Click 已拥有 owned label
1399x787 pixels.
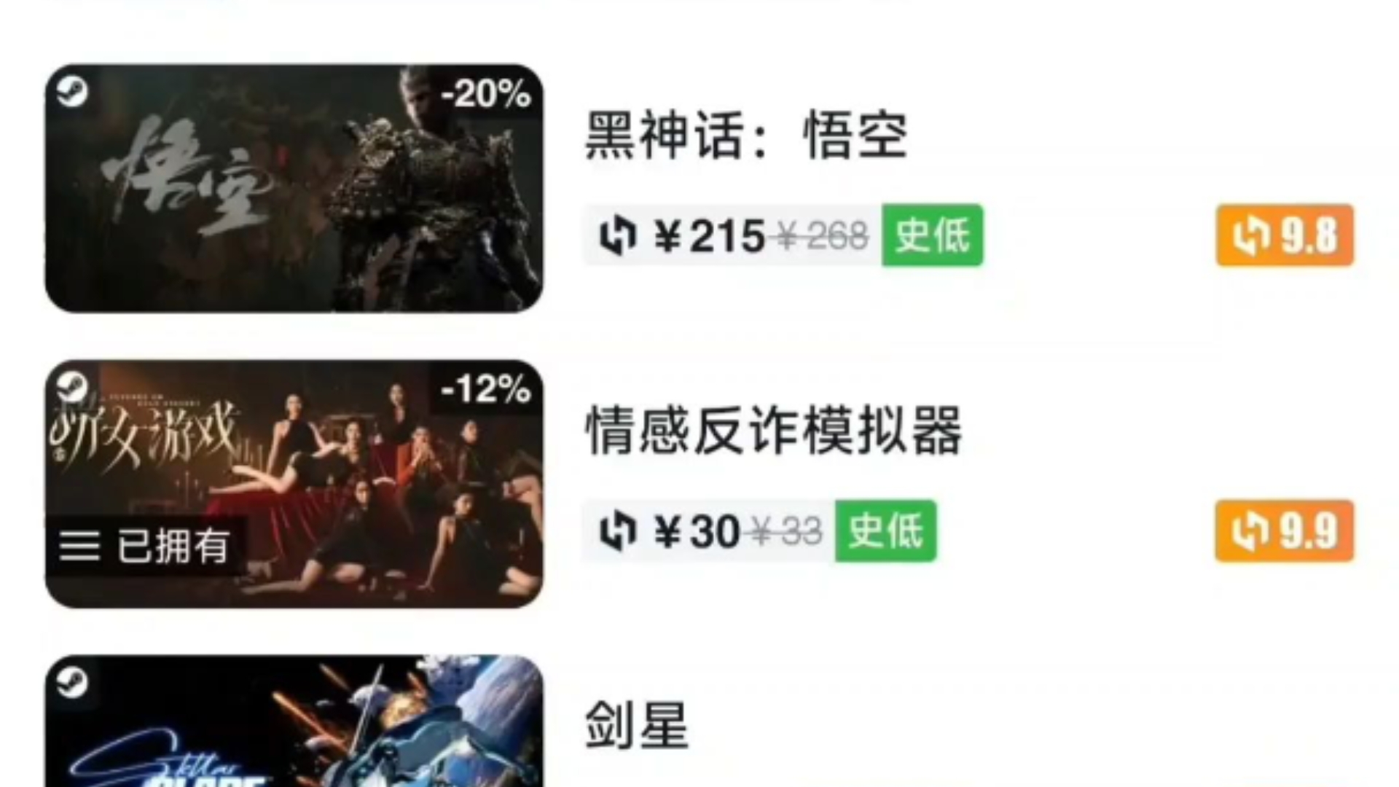173,546
